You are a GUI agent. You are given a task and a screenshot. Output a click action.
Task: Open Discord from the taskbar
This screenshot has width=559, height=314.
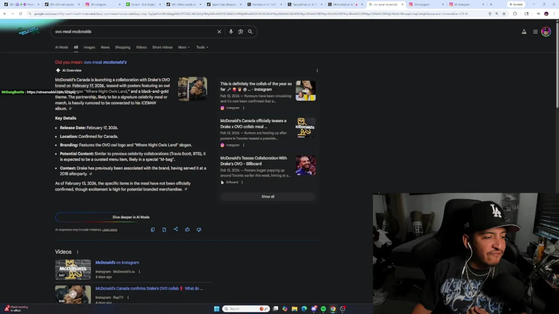click(314, 309)
